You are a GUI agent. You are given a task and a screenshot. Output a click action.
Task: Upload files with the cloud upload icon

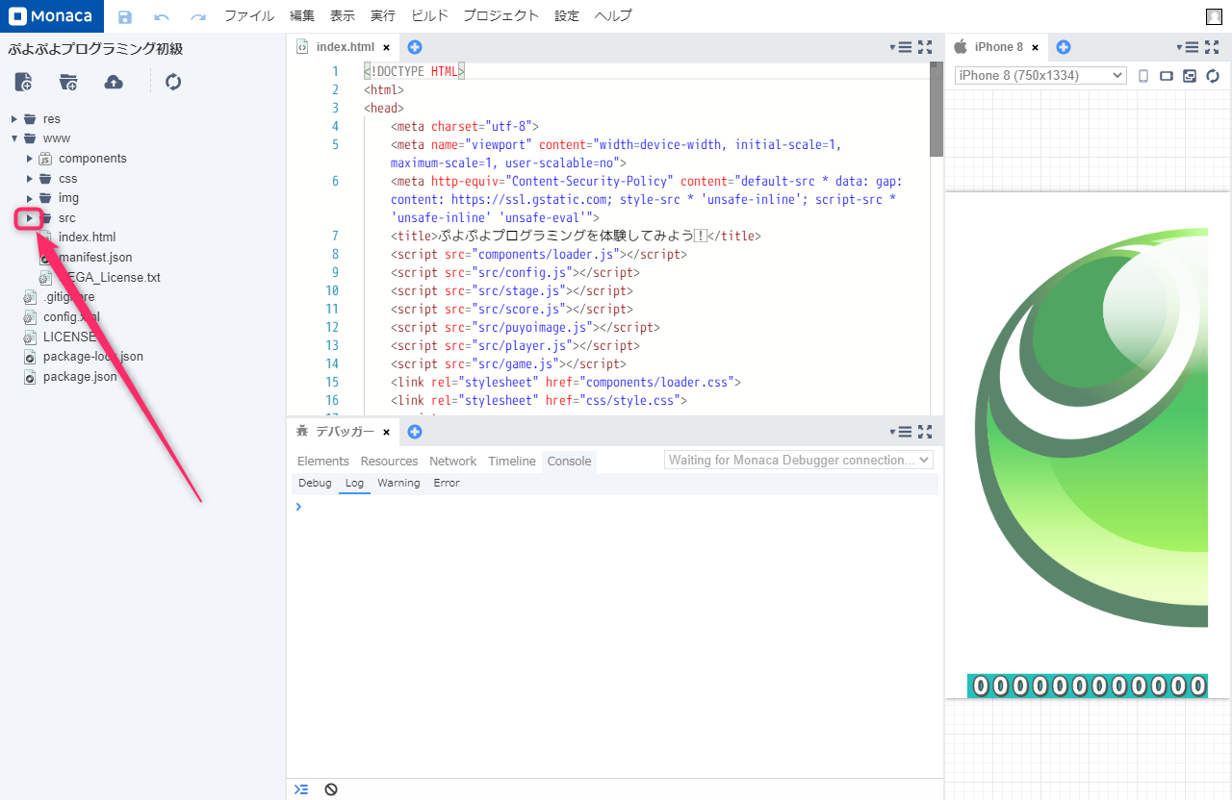[114, 82]
